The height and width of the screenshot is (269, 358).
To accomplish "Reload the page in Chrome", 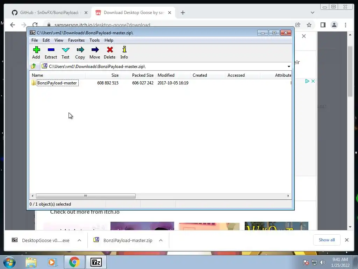I will pyautogui.click(x=35, y=25).
